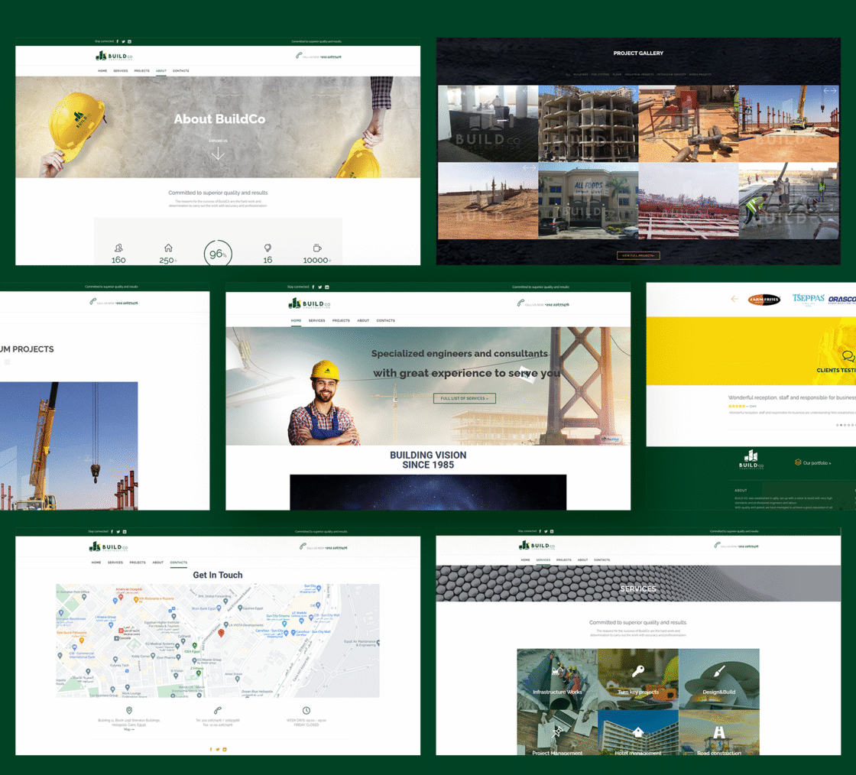Go to Contacts from the About page menu
Screen dimensions: 856x775
pyautogui.click(x=180, y=71)
